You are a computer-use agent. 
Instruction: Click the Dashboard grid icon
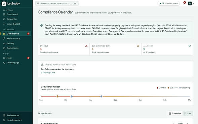pyautogui.click(x=4, y=14)
